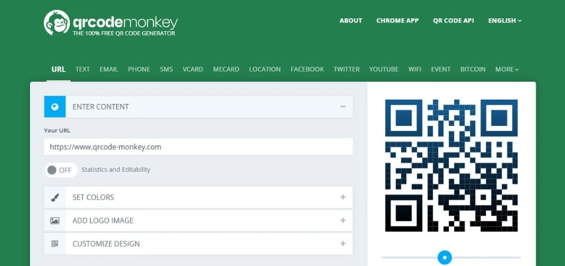Open the English language dropdown
Image resolution: width=565 pixels, height=266 pixels.
pyautogui.click(x=504, y=21)
